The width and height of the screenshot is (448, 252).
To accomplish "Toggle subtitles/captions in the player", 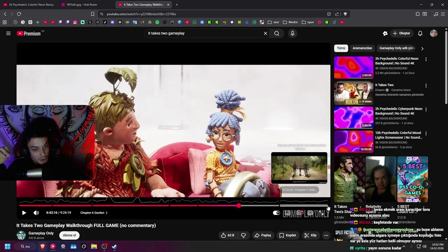I will (288, 213).
